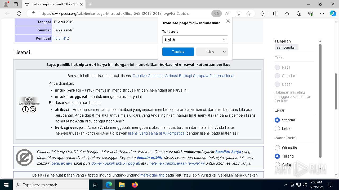Screen dimensions: 339x190
Task: Open halaman pembicaraan templat ini link
Action: tap(177, 163)
